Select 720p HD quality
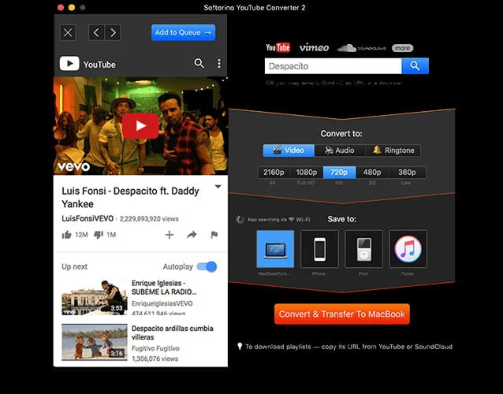 (x=339, y=173)
